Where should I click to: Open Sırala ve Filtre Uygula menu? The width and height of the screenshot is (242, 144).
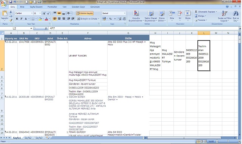point(225,16)
